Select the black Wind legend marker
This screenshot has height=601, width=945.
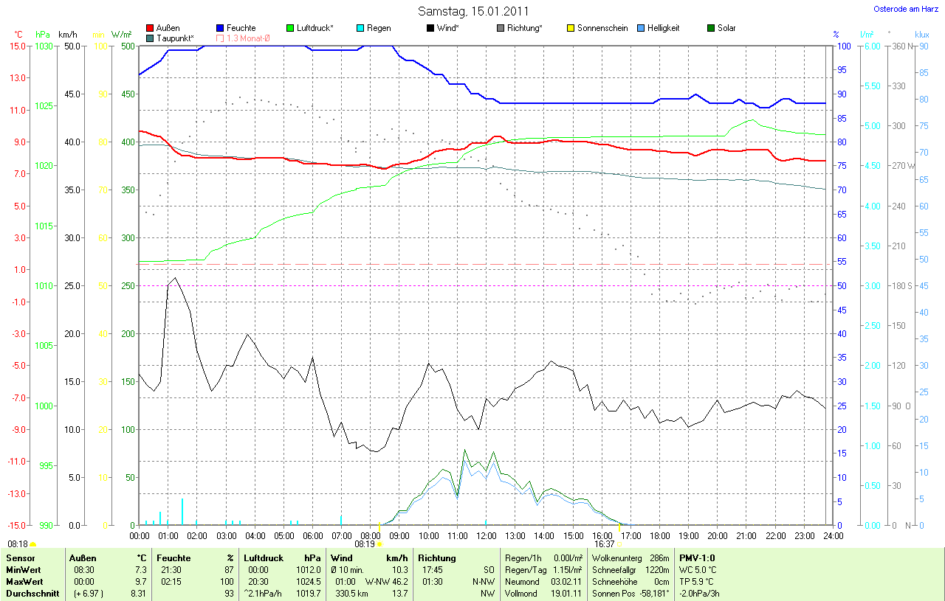coord(430,28)
